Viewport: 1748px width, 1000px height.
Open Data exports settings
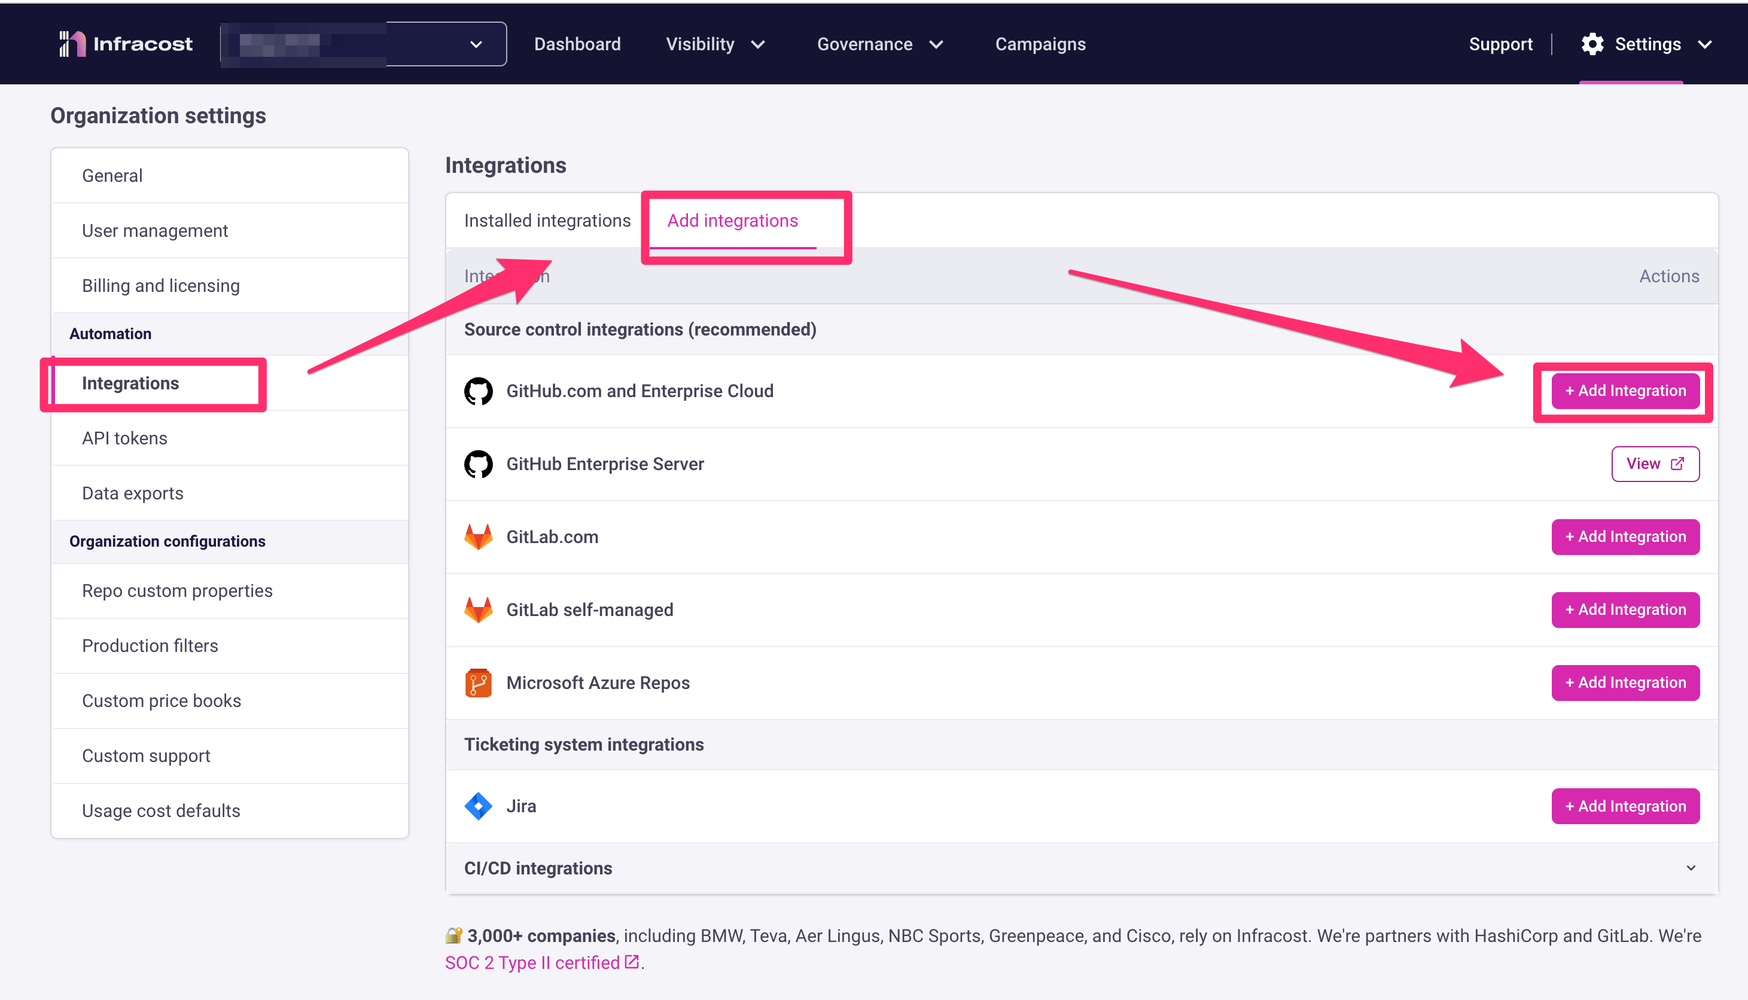pos(229,493)
